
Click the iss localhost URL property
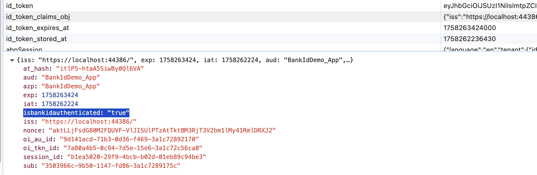(x=80, y=122)
